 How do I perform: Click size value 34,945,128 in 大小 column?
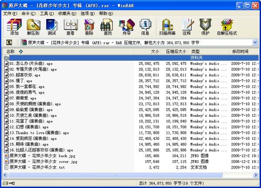click(149, 92)
